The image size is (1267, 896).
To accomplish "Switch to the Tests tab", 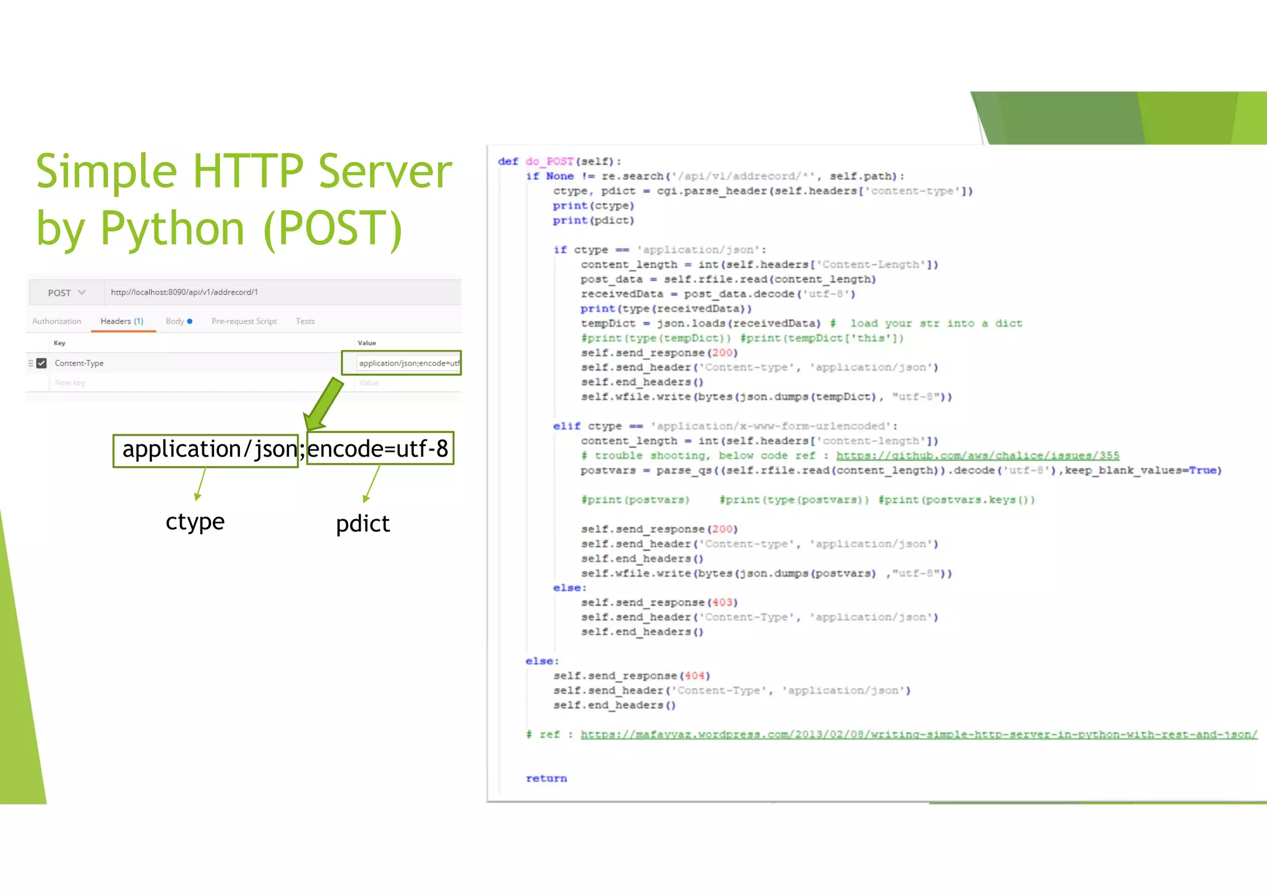I will [305, 321].
